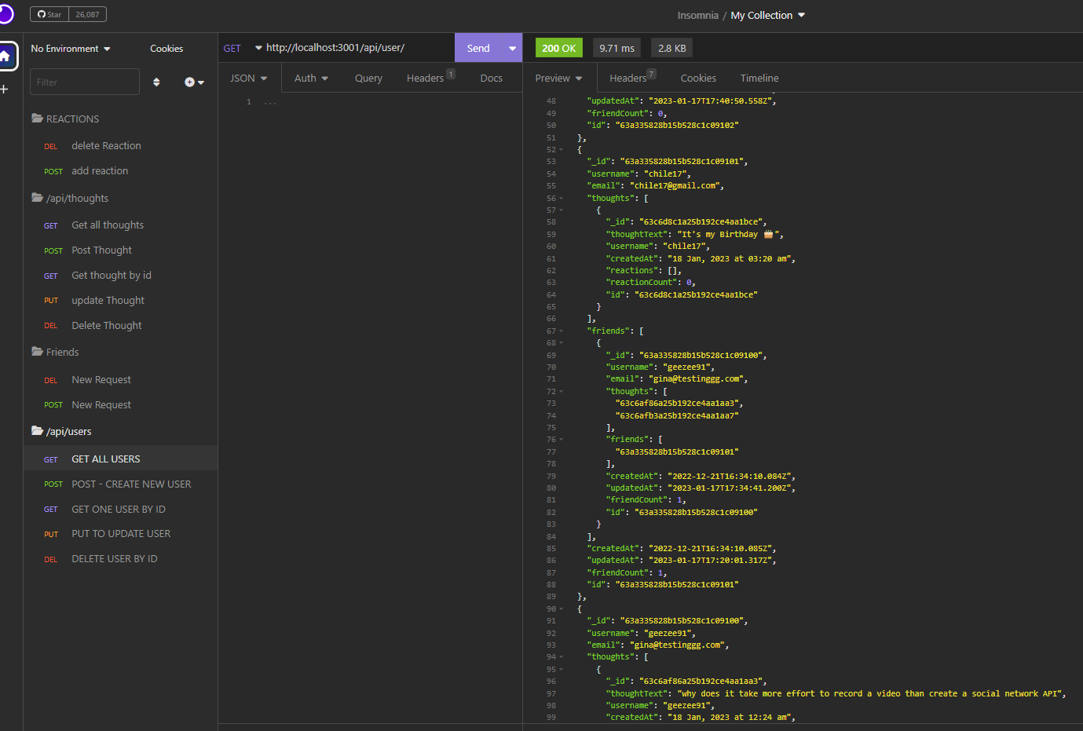Collapse the Friends folder

coord(55,352)
